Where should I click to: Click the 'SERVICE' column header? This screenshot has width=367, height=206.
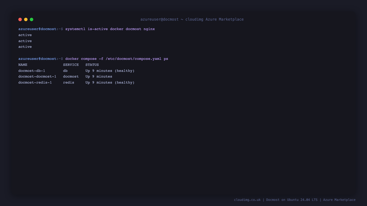tap(71, 65)
